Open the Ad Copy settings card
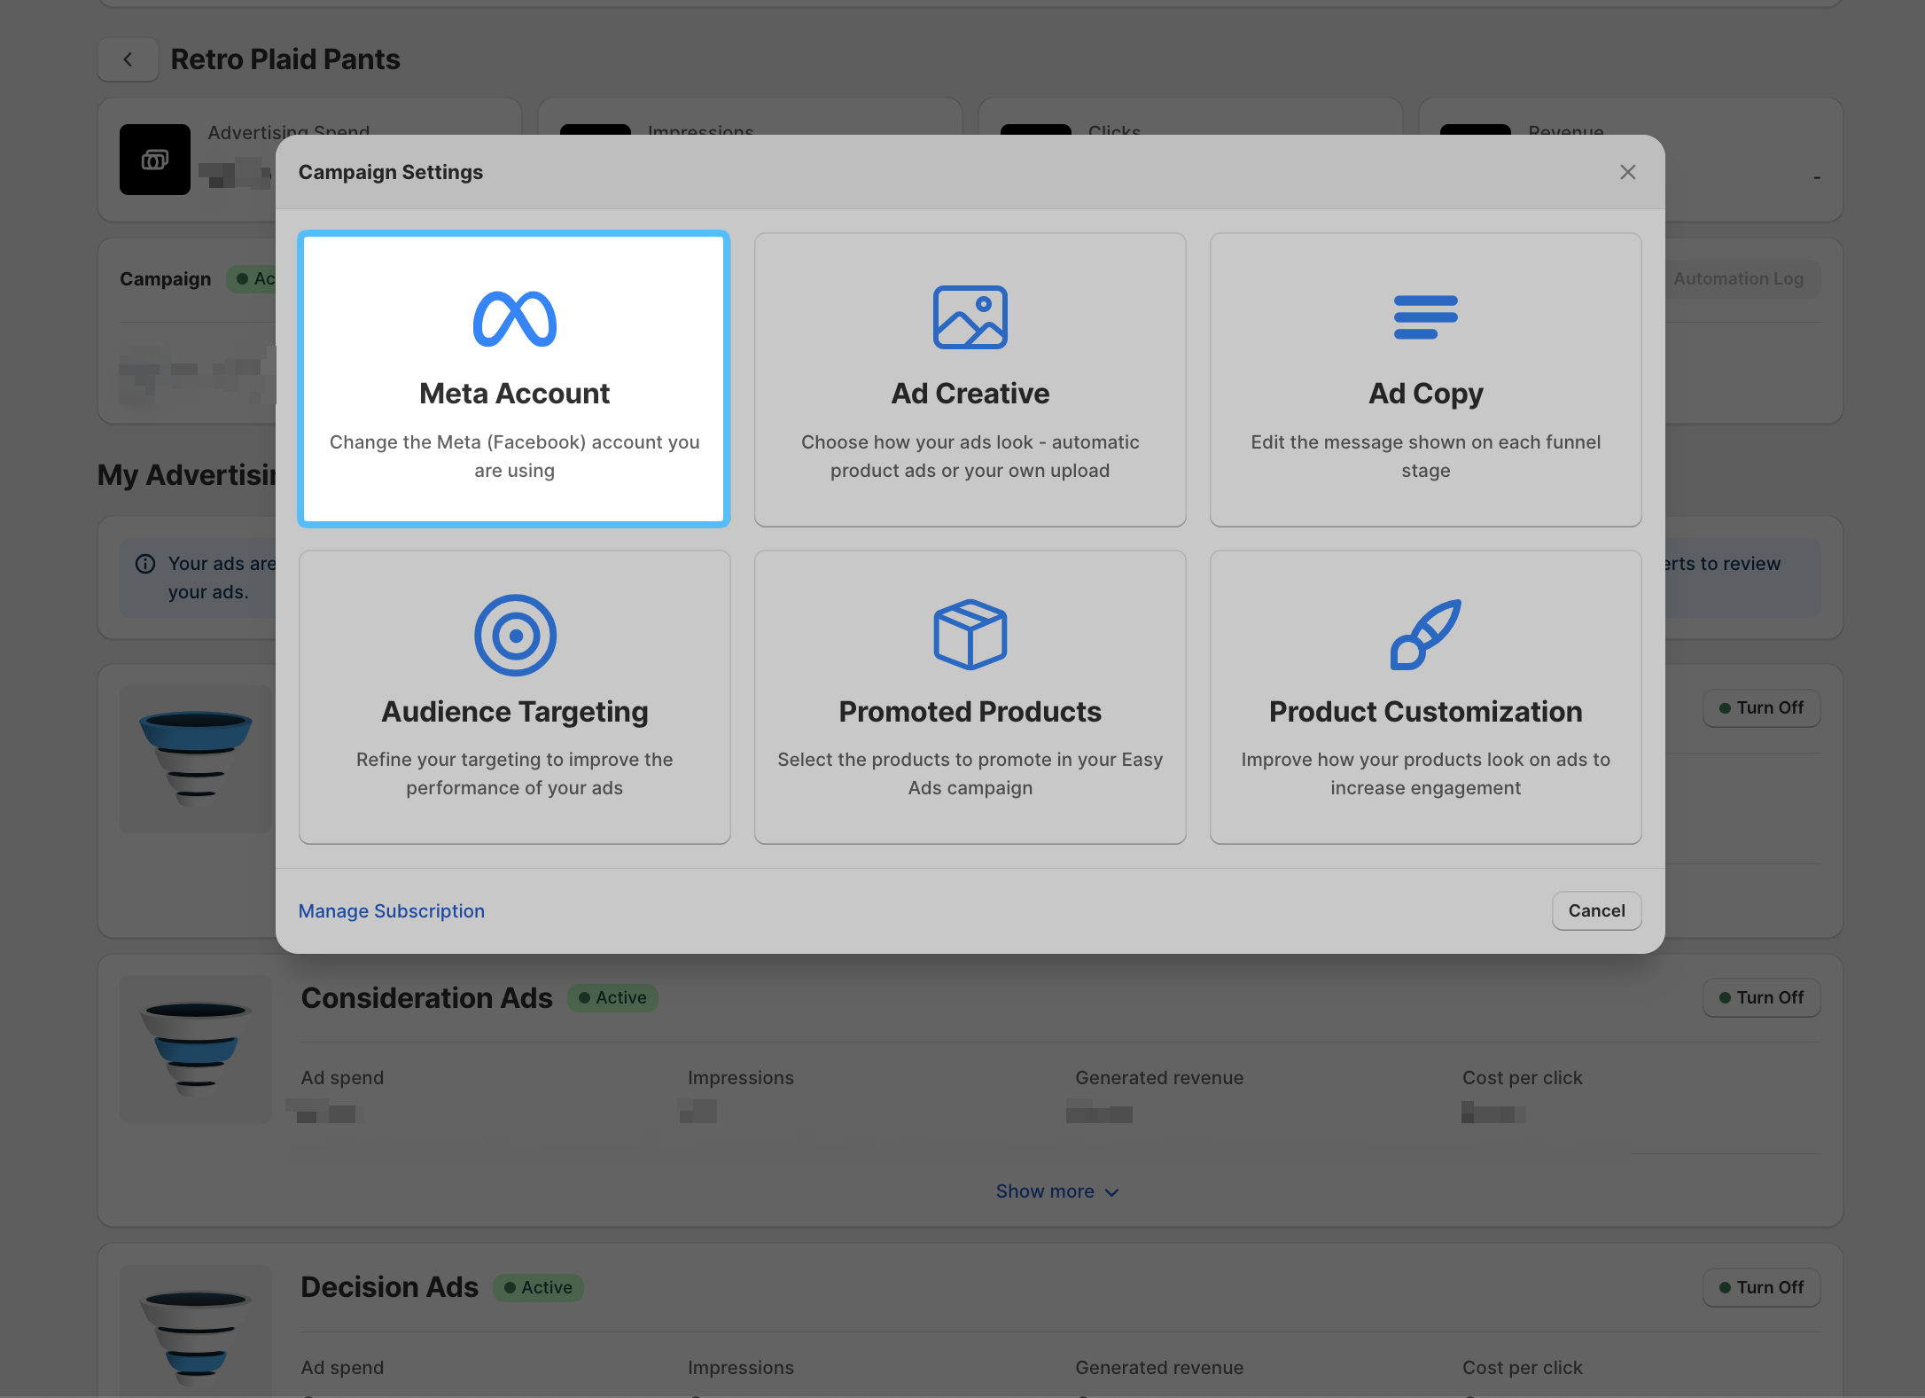The height and width of the screenshot is (1398, 1925). point(1426,379)
